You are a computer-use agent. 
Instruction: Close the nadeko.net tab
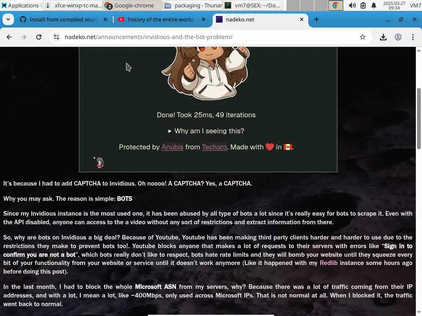[x=302, y=19]
